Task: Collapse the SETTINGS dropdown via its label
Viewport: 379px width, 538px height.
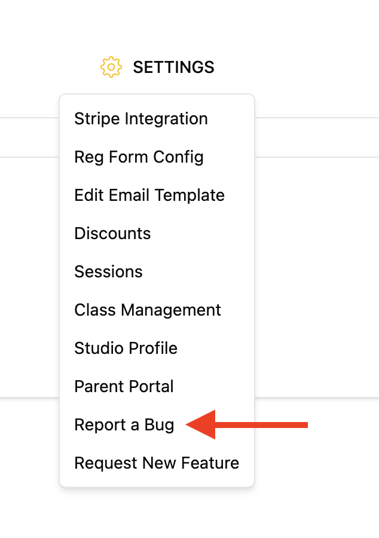Action: [x=173, y=67]
